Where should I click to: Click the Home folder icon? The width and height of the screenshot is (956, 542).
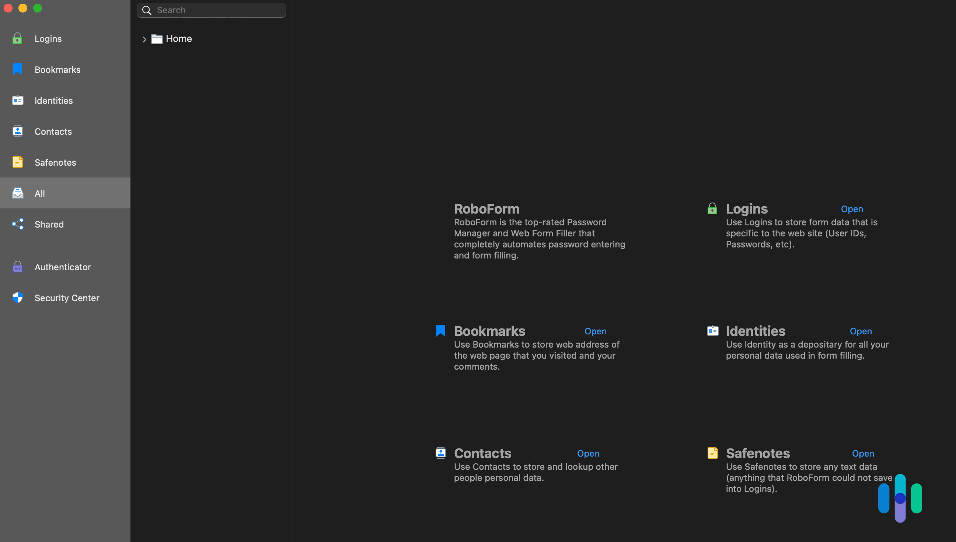click(157, 39)
